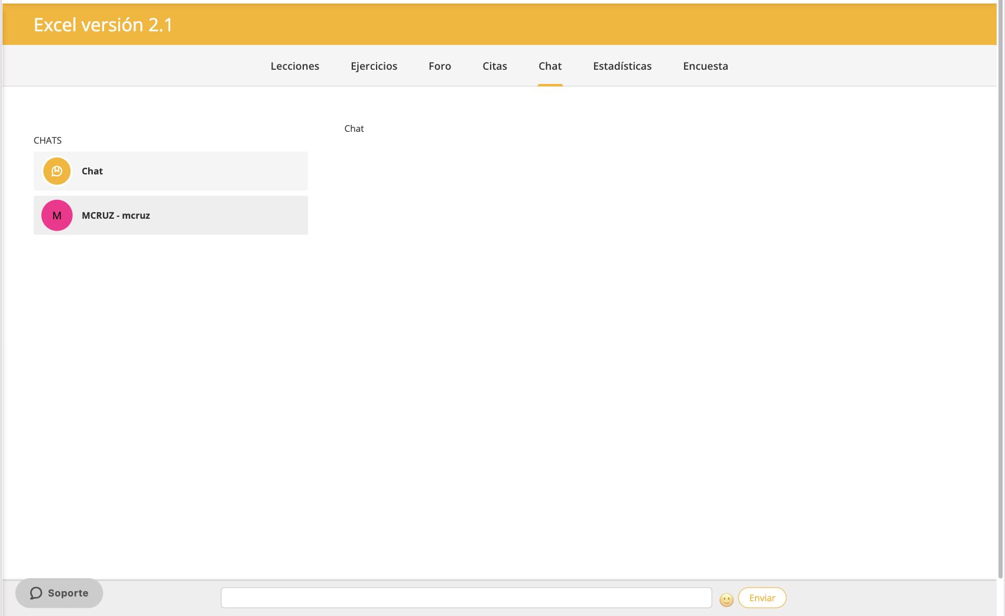The image size is (1005, 616).
Task: Click the pink M avatar icon
Action: (57, 215)
